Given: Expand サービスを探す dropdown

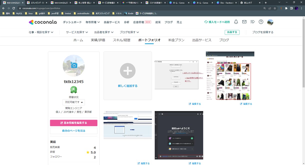Looking at the screenshot, I should coord(77,32).
